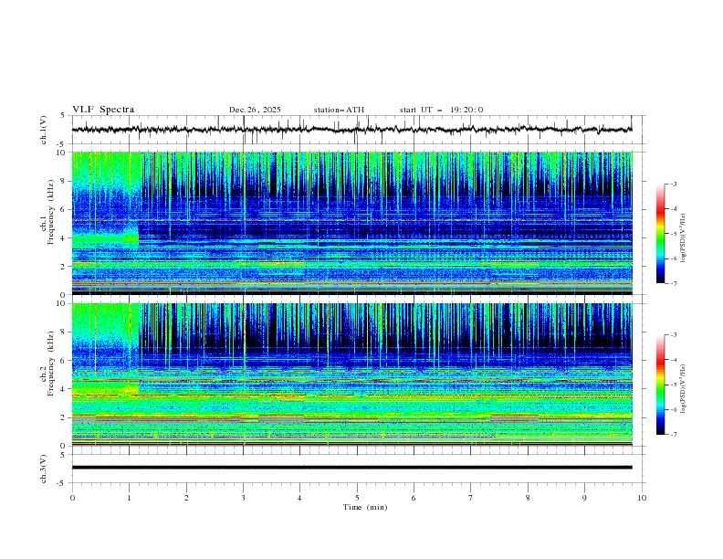This screenshot has height=559, width=723.
Task: Click the ch.2 spectrogram panel
Action: click(351, 374)
